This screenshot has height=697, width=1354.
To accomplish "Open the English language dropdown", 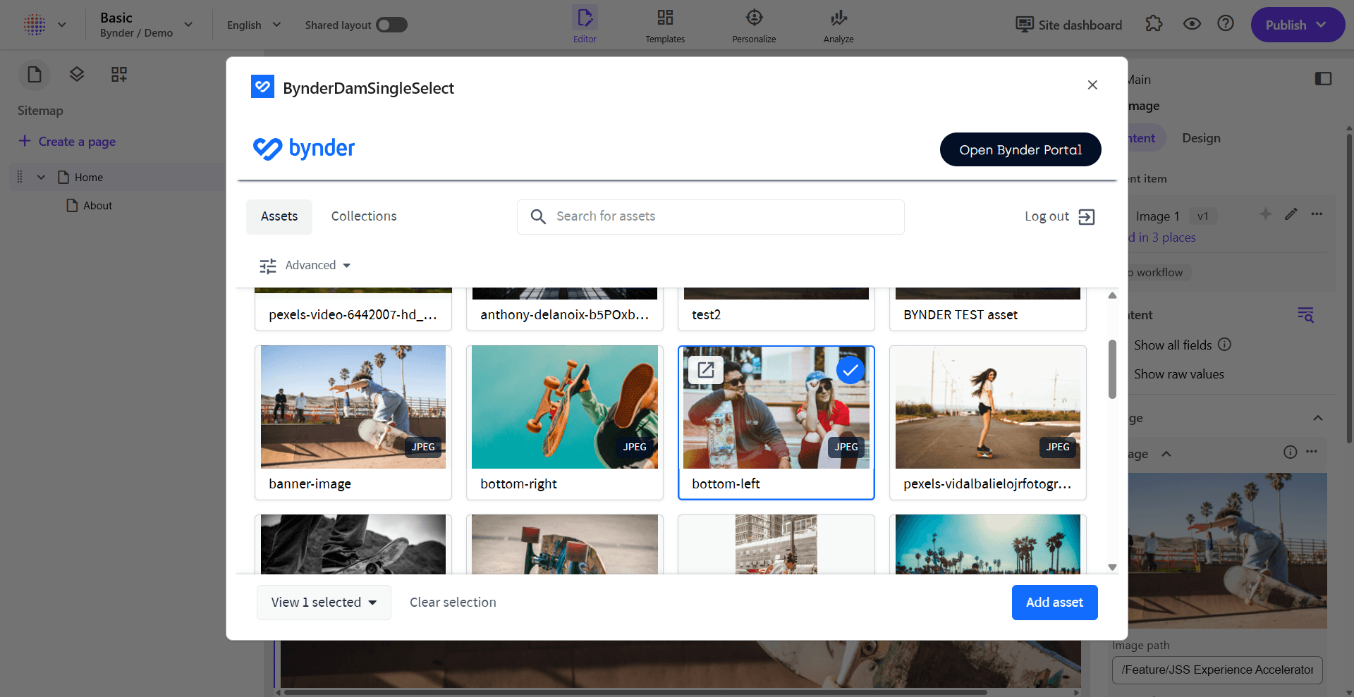I will click(x=254, y=25).
